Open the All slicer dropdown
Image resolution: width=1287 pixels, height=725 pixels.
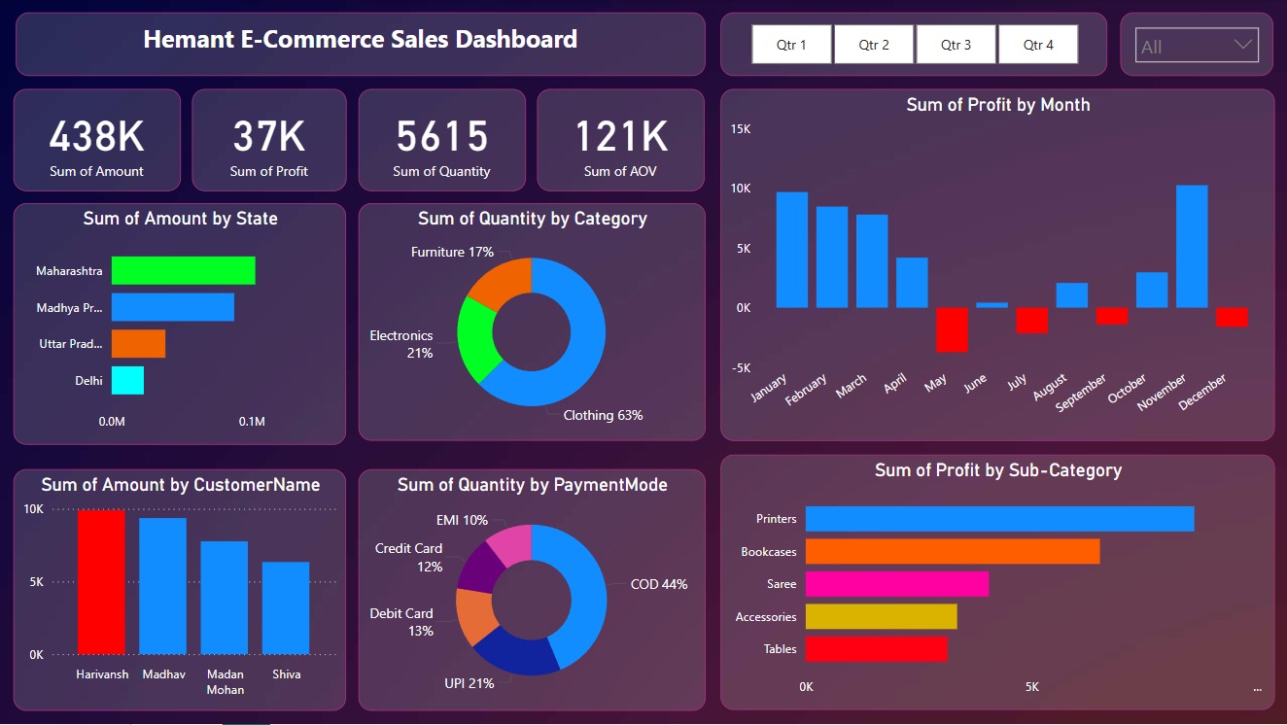1195,45
